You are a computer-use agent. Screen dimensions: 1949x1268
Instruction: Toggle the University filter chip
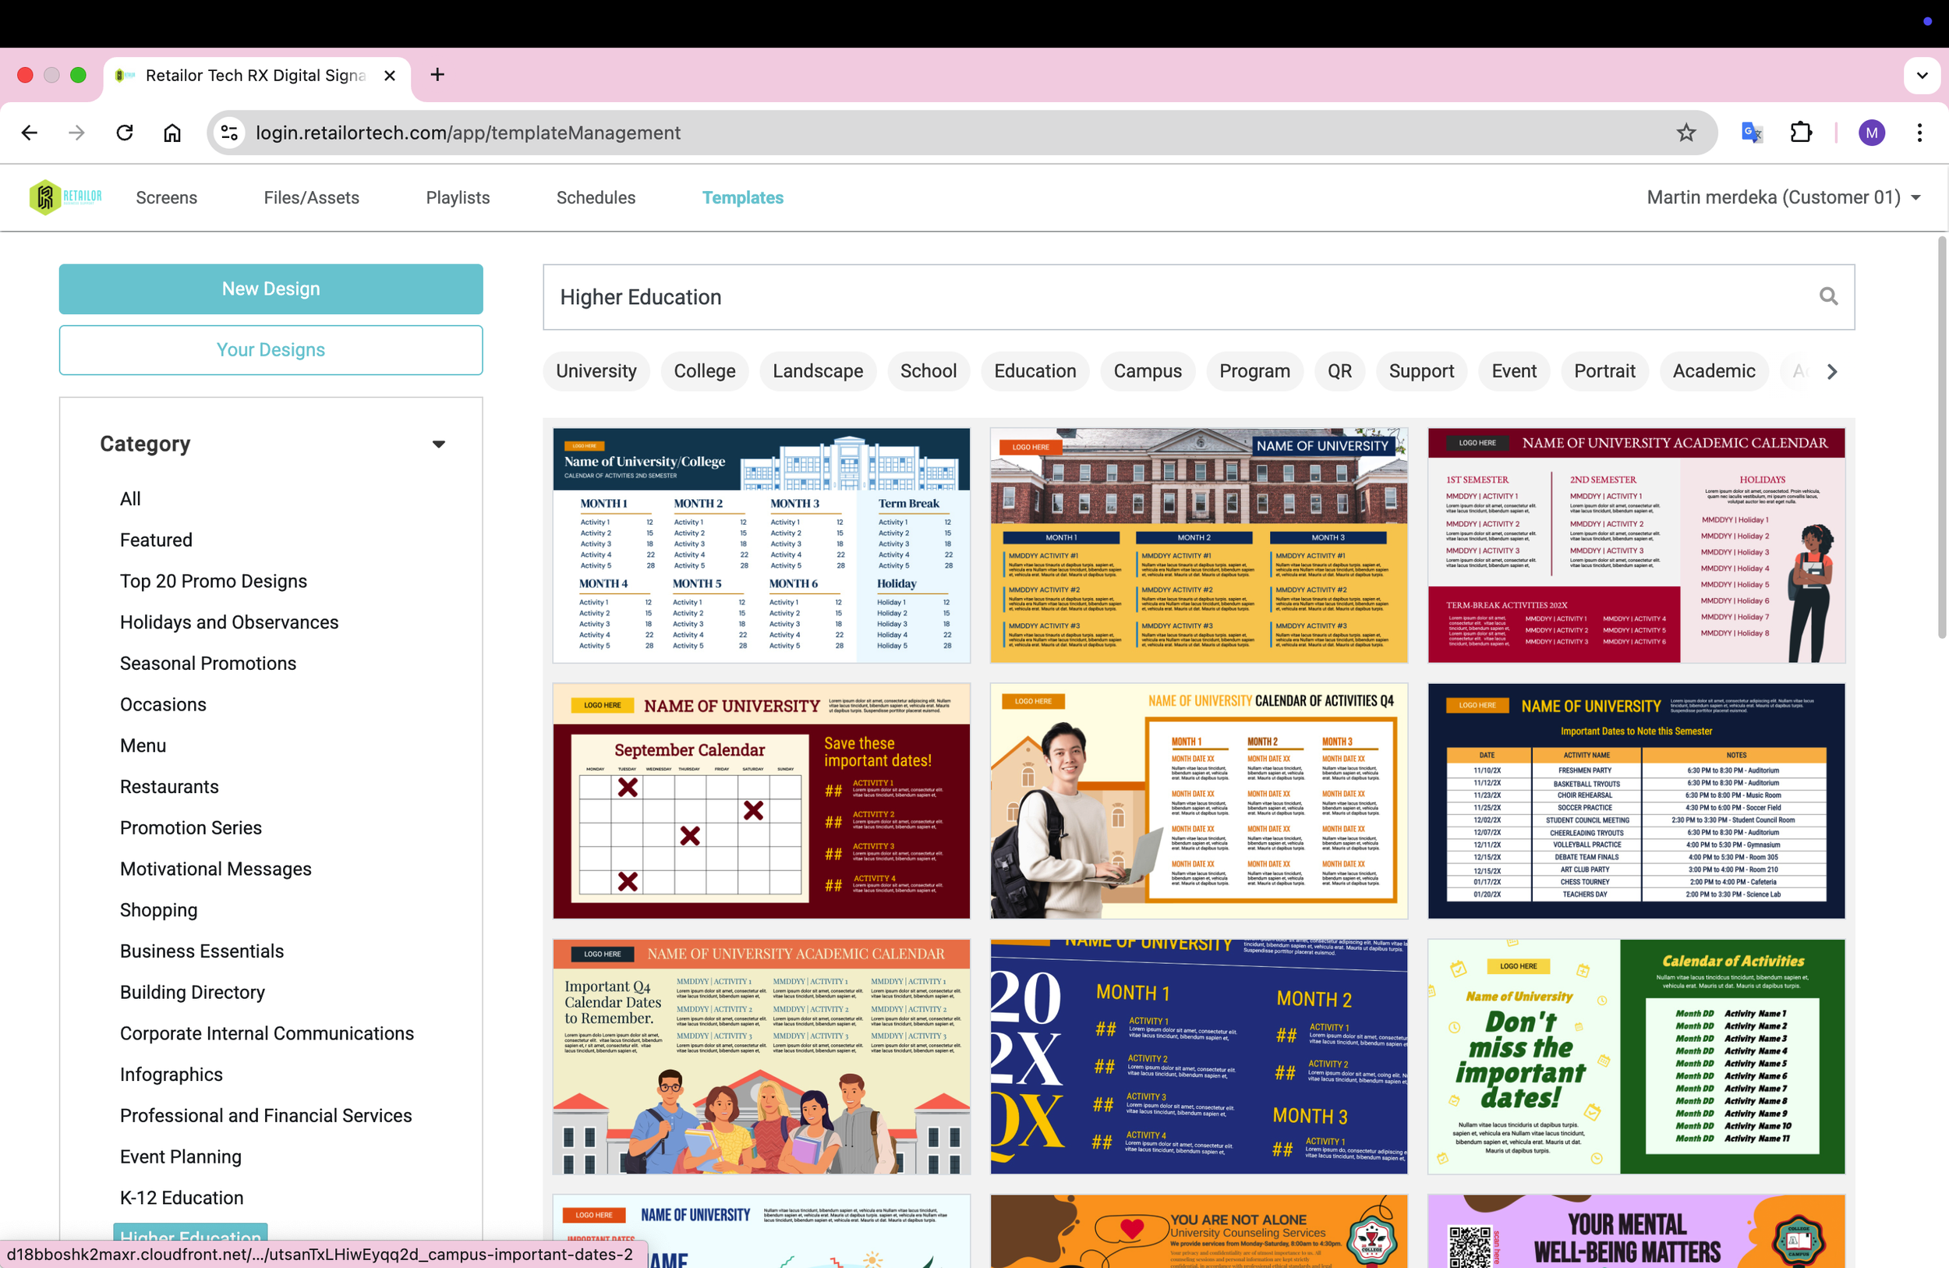tap(596, 371)
